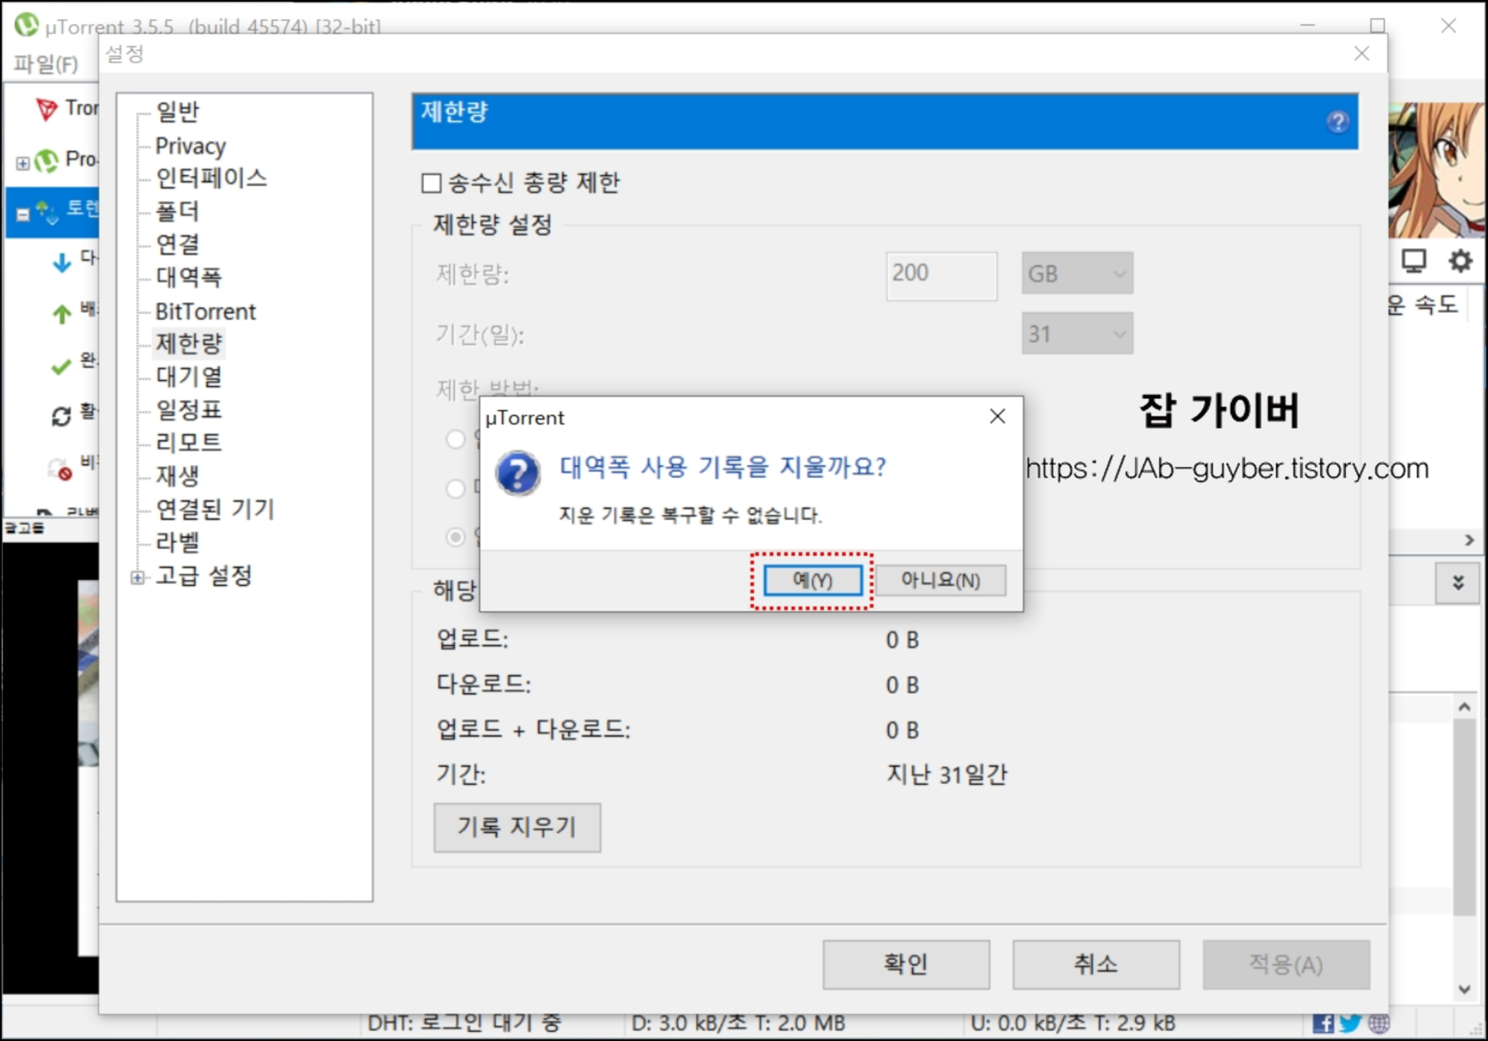The image size is (1488, 1041).
Task: Select Privacy in the settings tree
Action: (x=190, y=146)
